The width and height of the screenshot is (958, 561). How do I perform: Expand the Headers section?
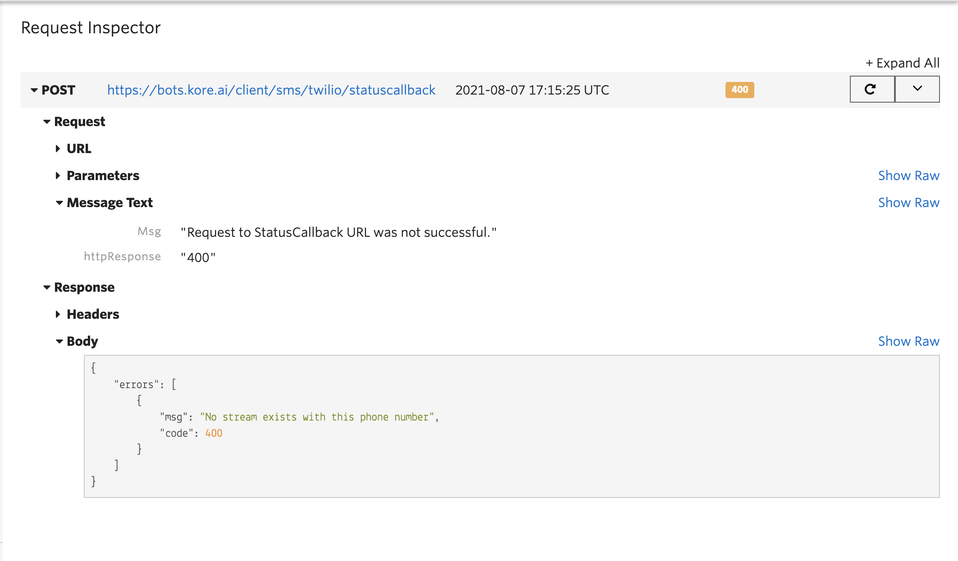(58, 314)
